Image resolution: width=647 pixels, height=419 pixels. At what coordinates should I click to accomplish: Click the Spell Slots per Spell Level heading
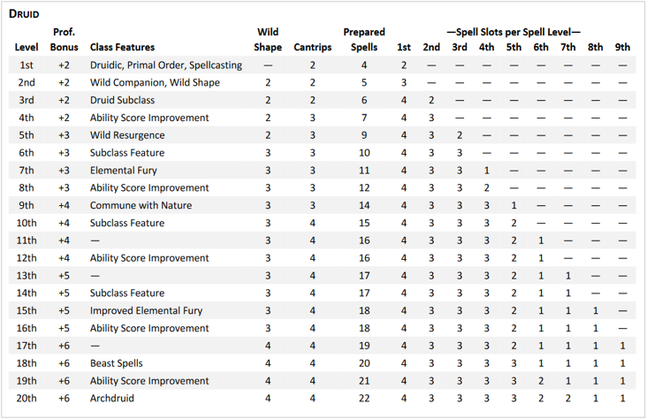(513, 32)
